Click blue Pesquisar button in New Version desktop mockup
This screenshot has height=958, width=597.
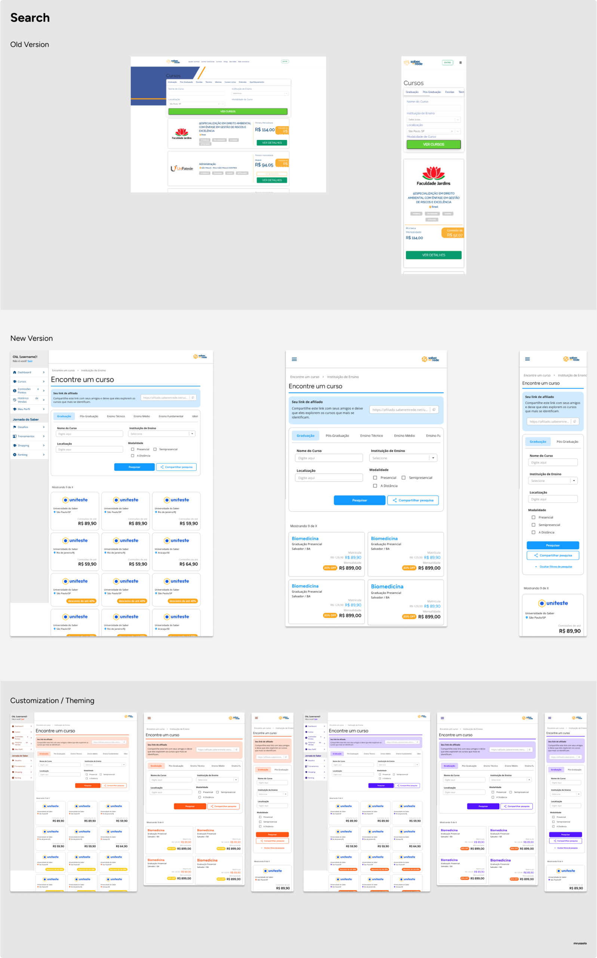pos(134,467)
